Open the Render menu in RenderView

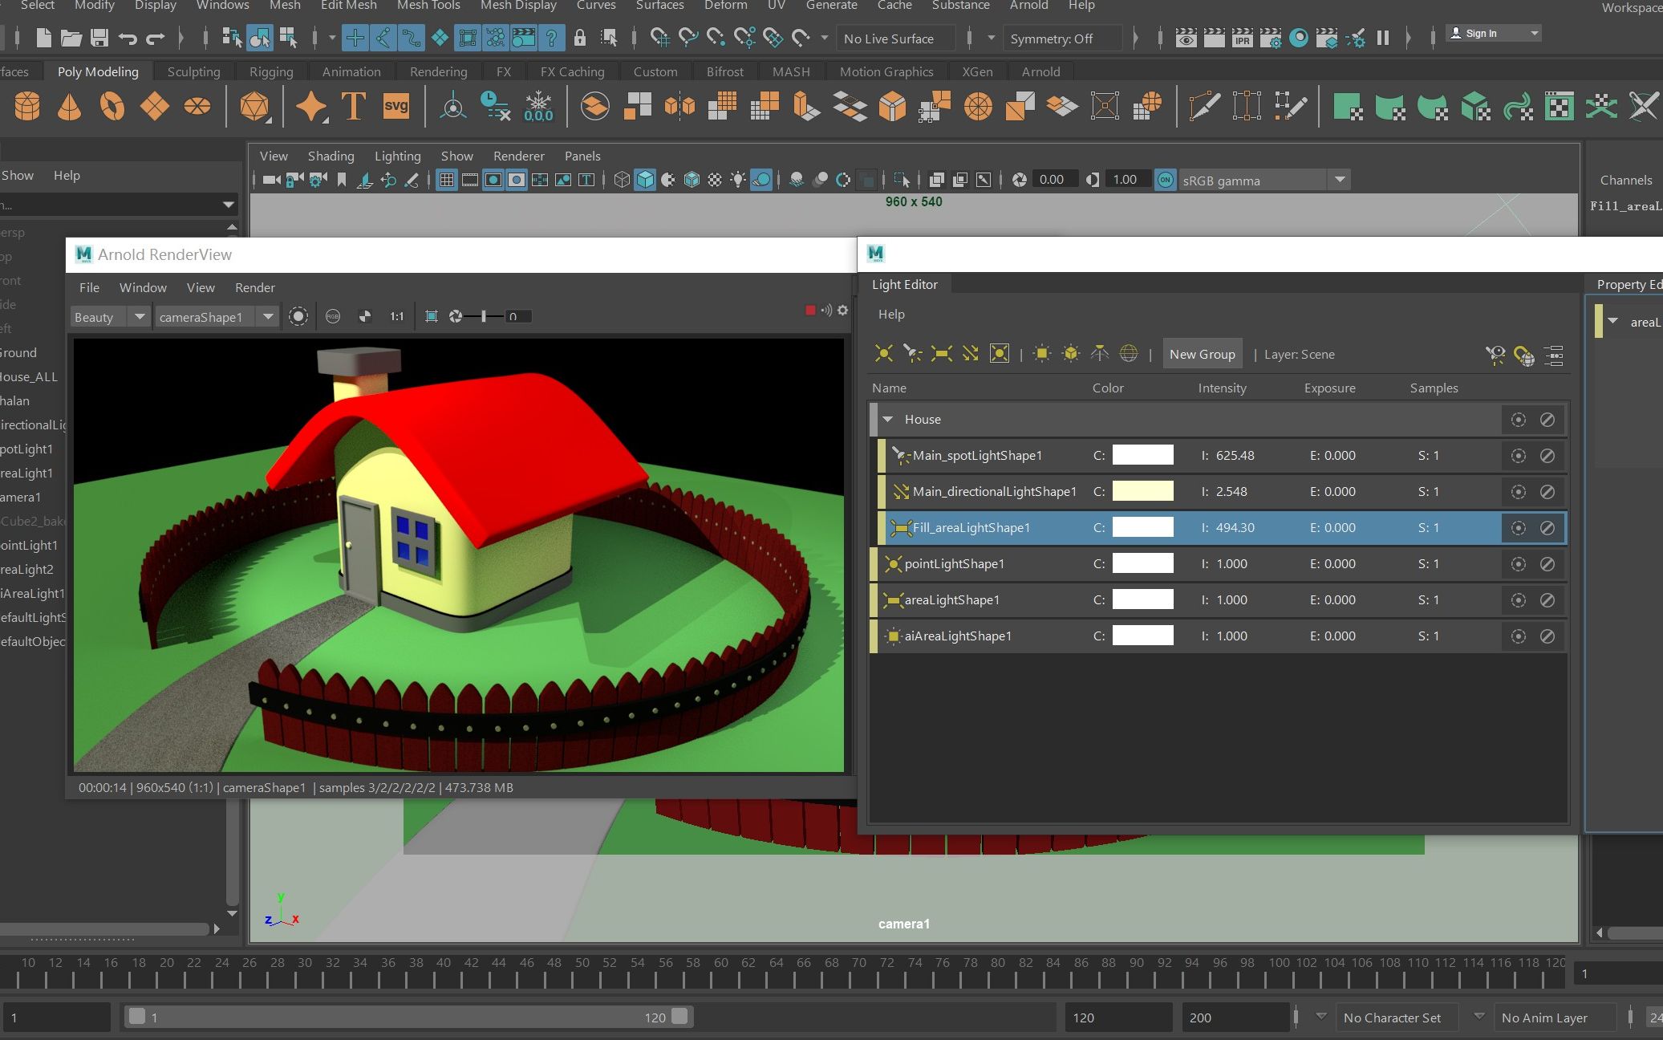(x=254, y=287)
